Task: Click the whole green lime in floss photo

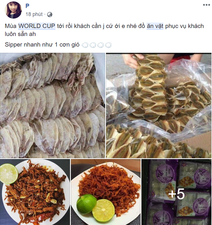Action: click(86, 204)
